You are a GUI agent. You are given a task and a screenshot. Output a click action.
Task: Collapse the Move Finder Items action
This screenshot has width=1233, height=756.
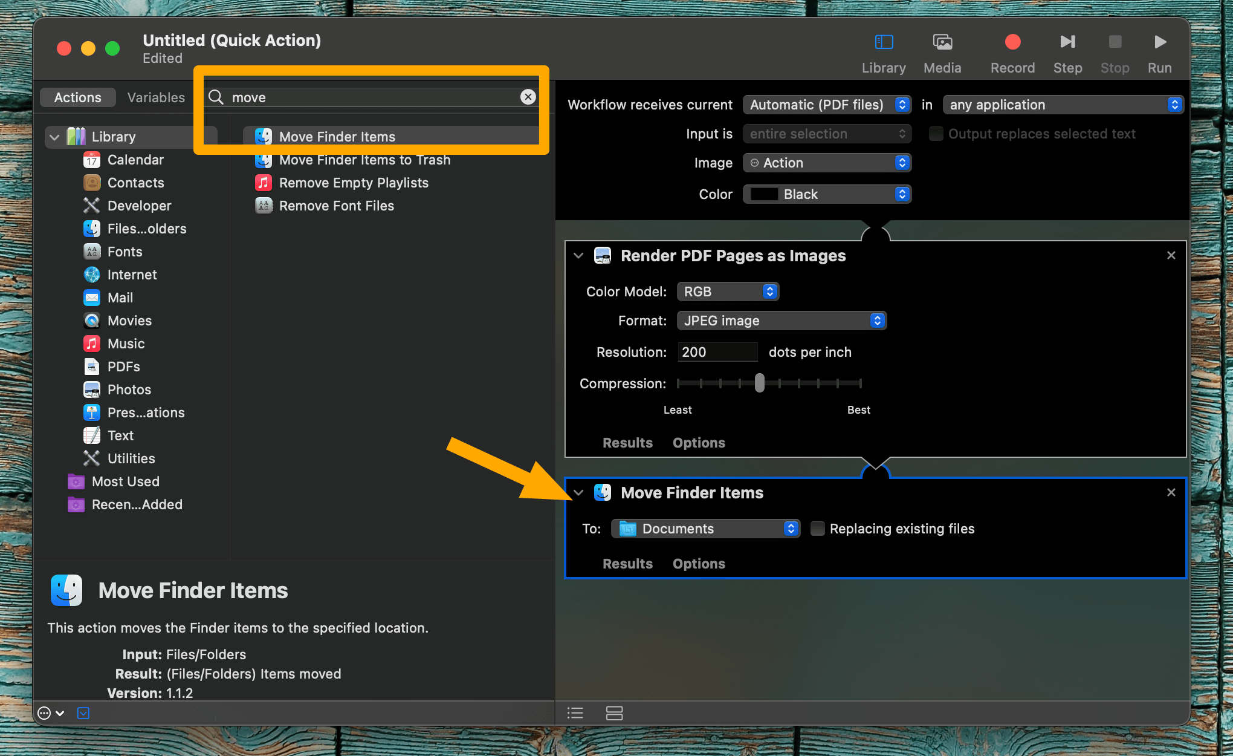tap(578, 493)
